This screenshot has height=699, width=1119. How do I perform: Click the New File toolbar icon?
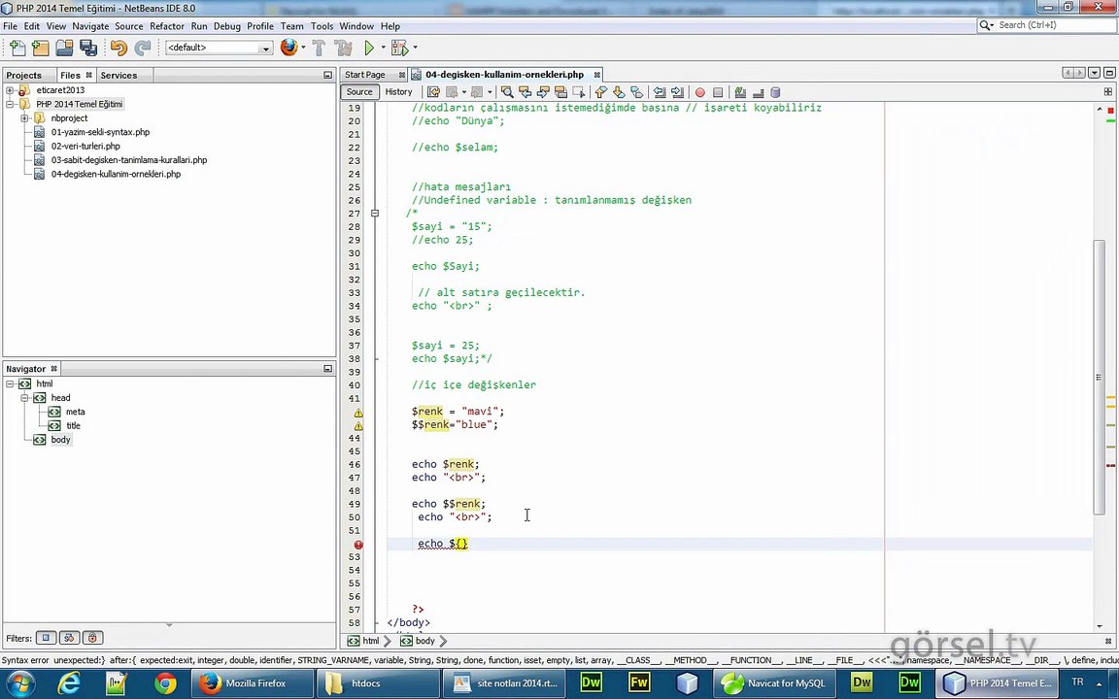17,48
